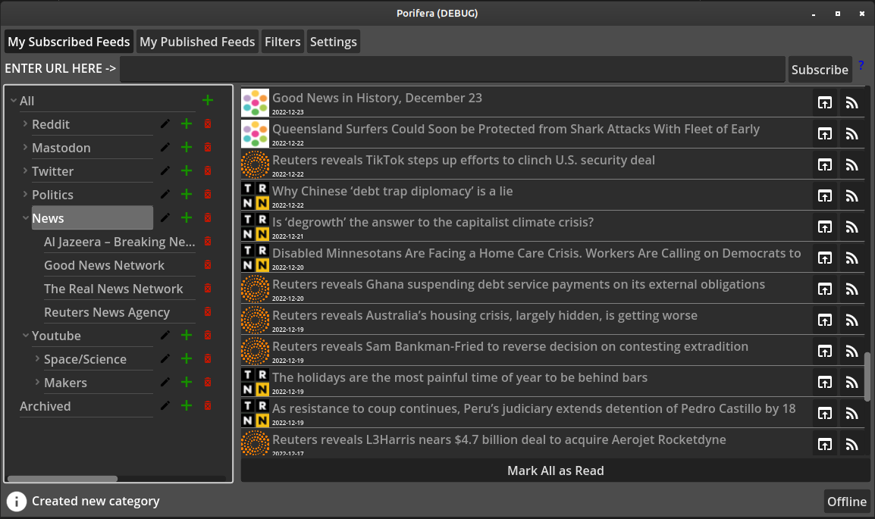The height and width of the screenshot is (519, 875).
Task: Click the info icon in status bar
Action: click(x=17, y=501)
